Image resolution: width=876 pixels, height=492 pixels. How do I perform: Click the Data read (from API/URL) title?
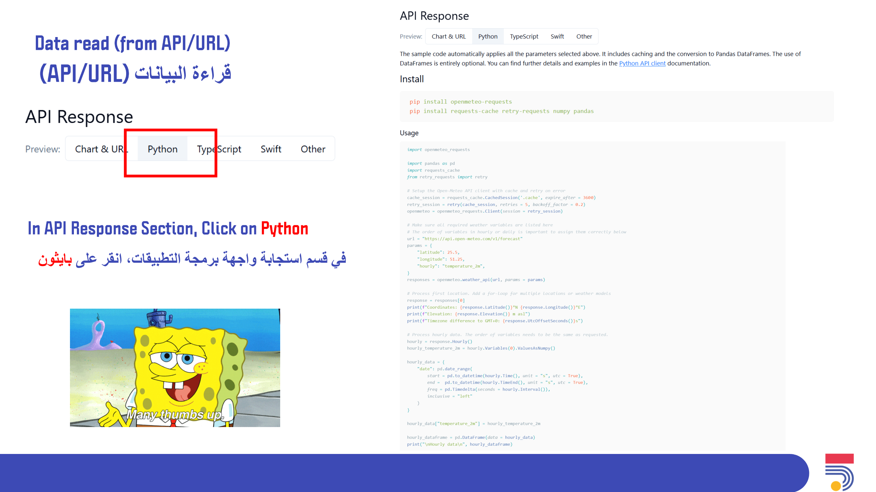tap(133, 44)
